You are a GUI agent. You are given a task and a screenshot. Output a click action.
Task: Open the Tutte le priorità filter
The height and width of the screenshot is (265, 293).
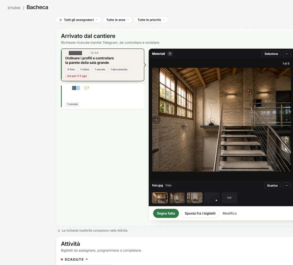[x=151, y=20]
